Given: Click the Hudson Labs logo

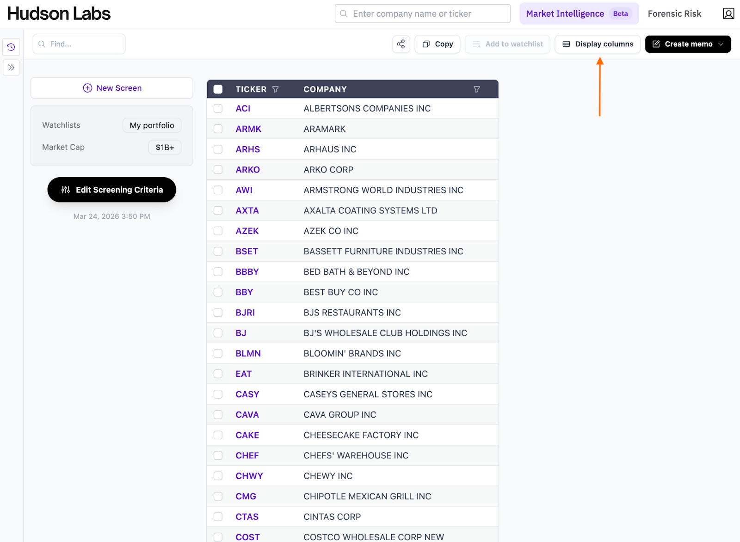Looking at the screenshot, I should [59, 14].
